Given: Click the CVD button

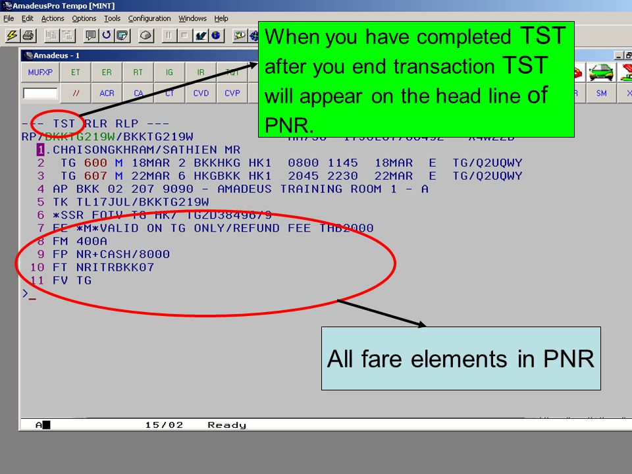Looking at the screenshot, I should (201, 93).
